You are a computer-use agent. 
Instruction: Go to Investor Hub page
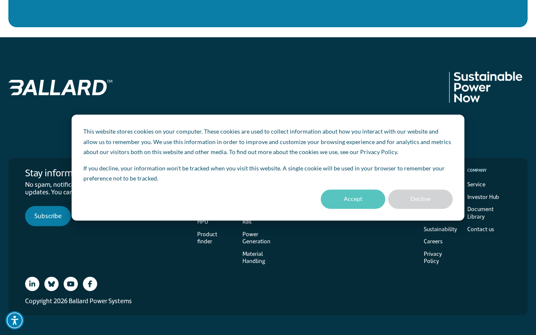[483, 197]
